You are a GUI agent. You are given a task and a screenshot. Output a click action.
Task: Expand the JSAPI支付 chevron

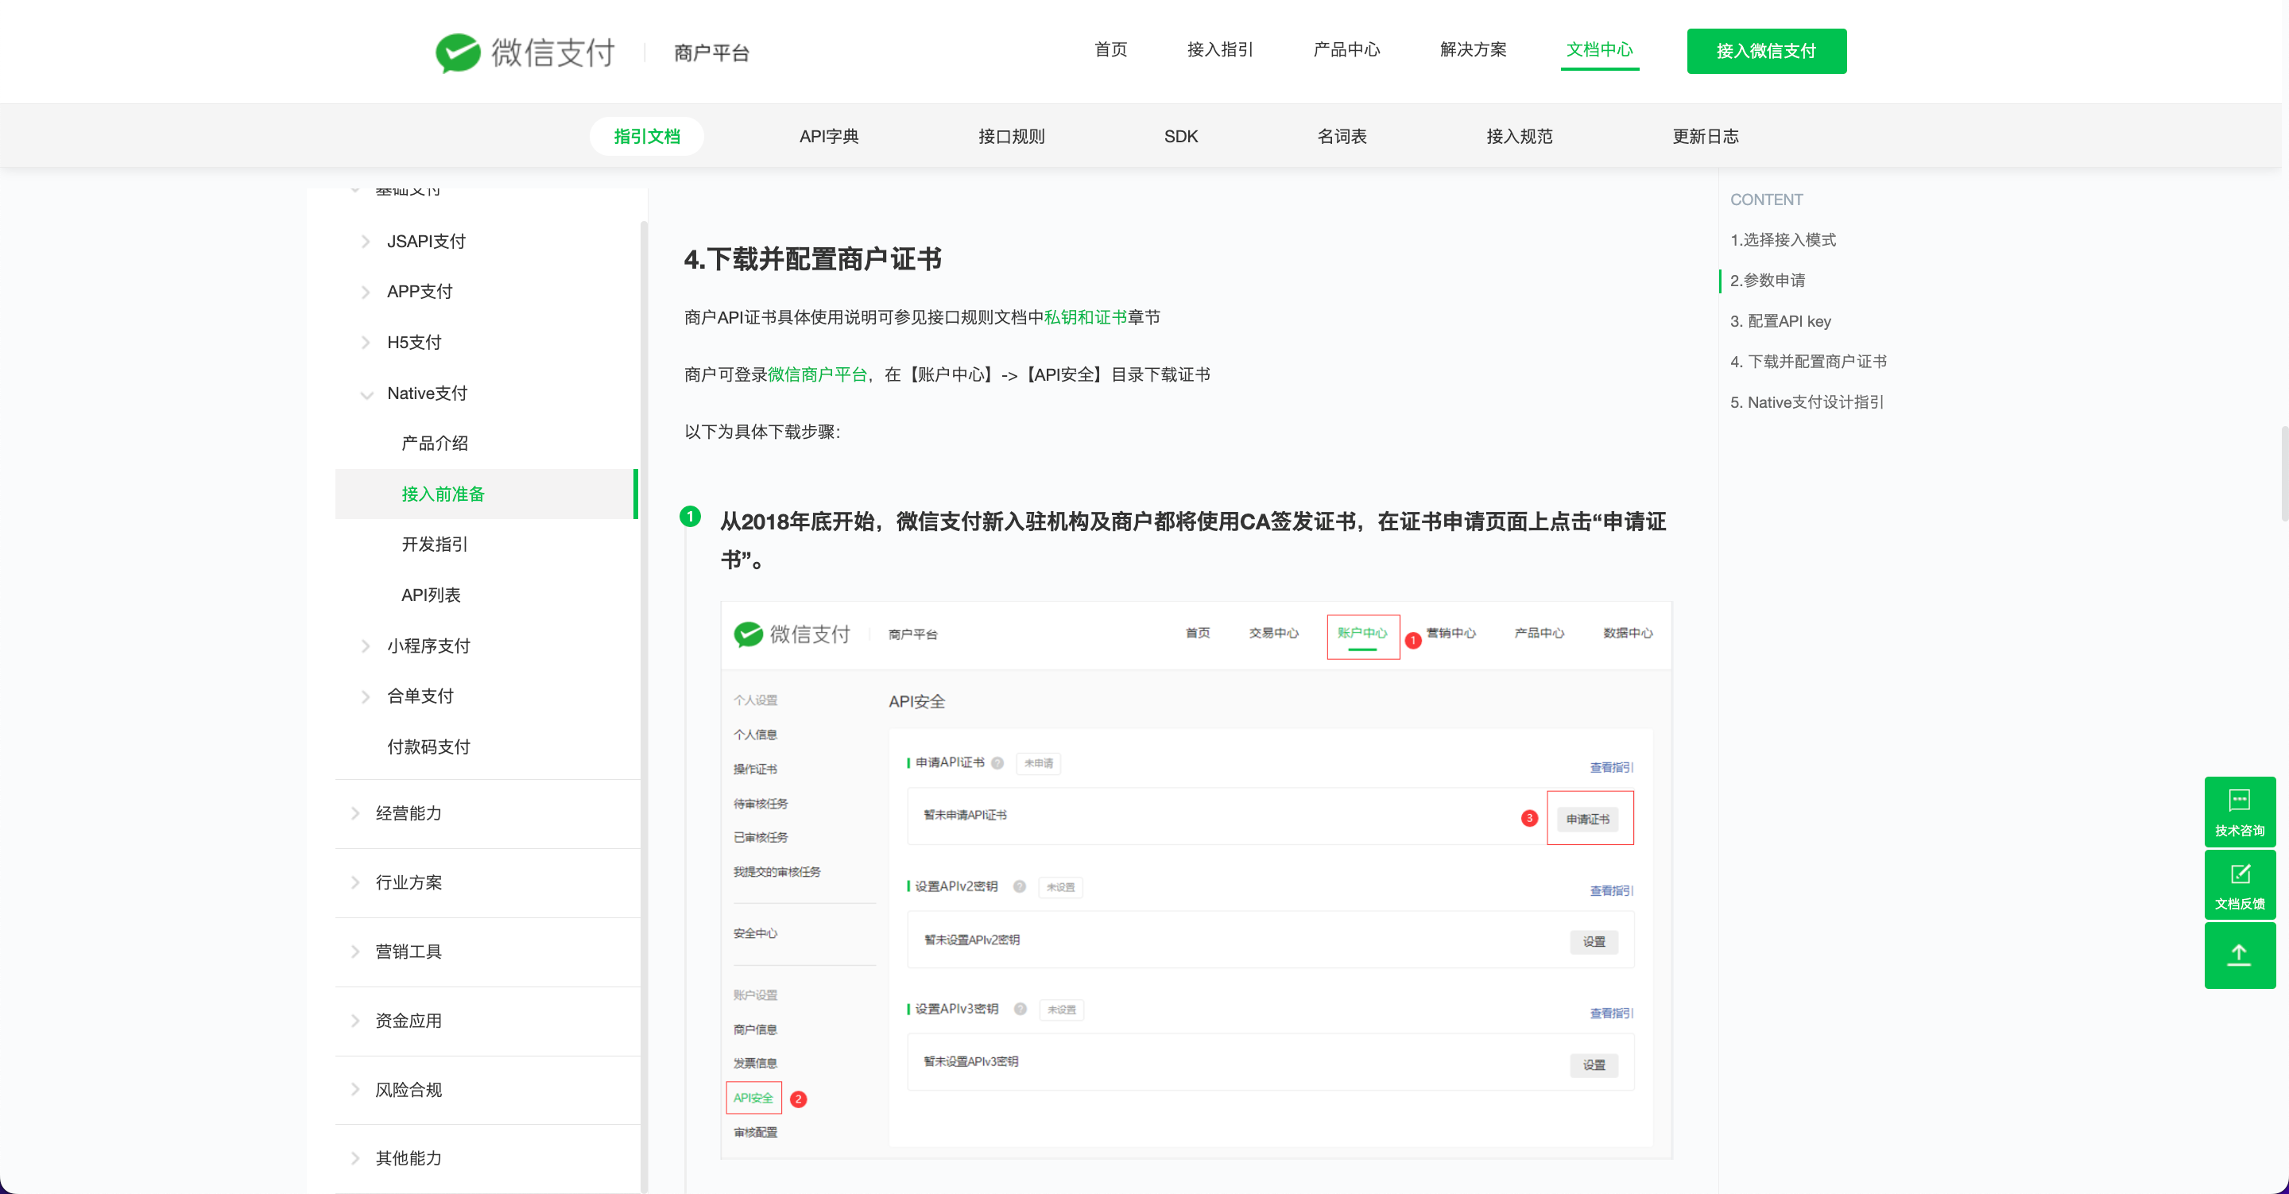click(x=366, y=242)
